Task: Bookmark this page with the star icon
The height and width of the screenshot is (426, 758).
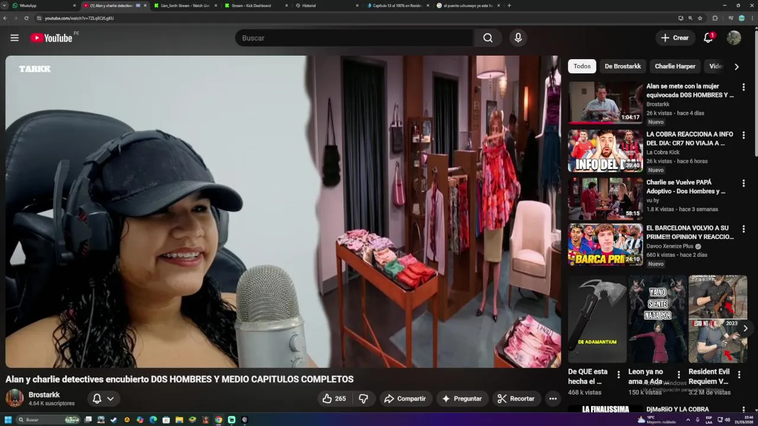Action: (700, 18)
